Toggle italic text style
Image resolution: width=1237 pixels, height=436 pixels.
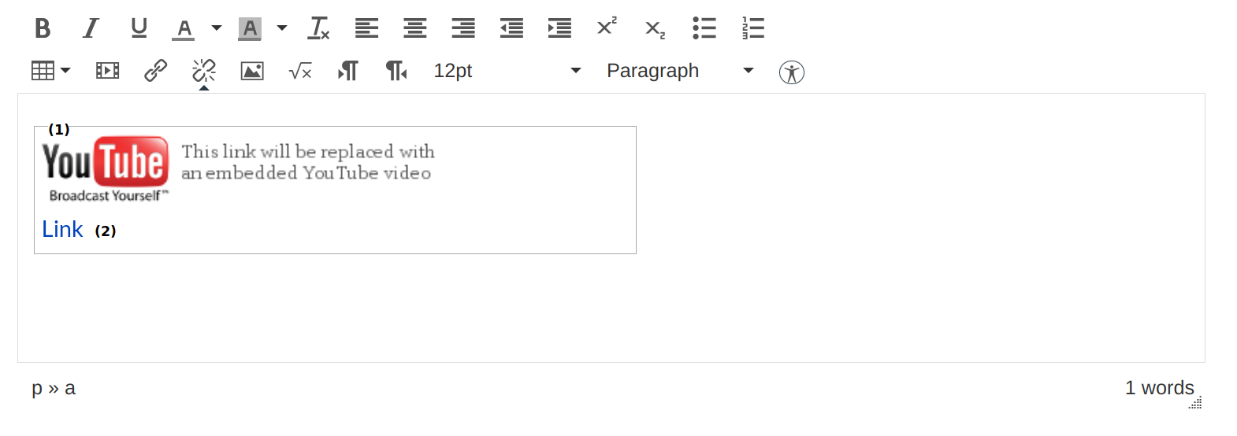click(91, 28)
